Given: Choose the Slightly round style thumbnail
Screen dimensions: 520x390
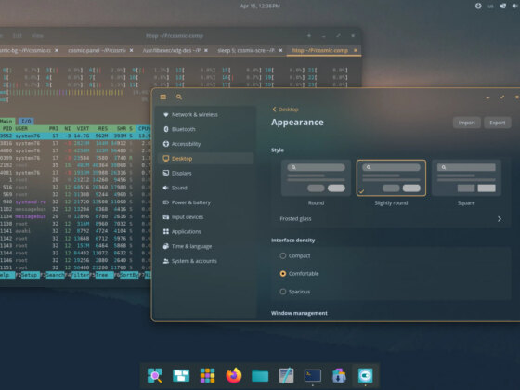Looking at the screenshot, I should tap(391, 178).
